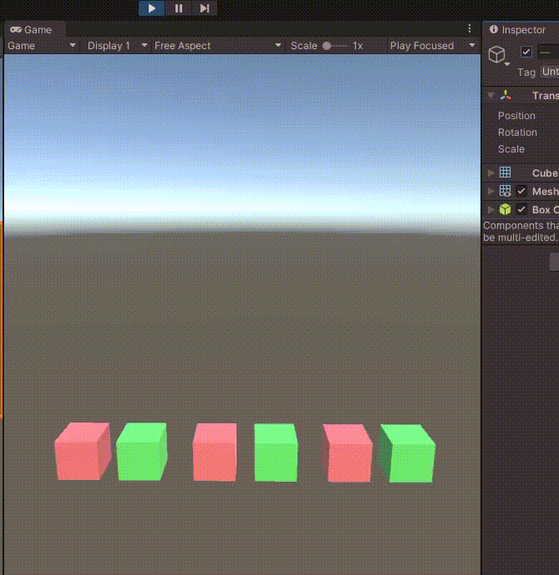The width and height of the screenshot is (559, 575).
Task: Open the Play Focused dropdown
Action: click(x=432, y=46)
